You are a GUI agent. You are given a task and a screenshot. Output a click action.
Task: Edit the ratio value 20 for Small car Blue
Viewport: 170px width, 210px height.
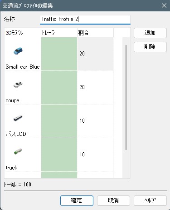[x=95, y=54]
